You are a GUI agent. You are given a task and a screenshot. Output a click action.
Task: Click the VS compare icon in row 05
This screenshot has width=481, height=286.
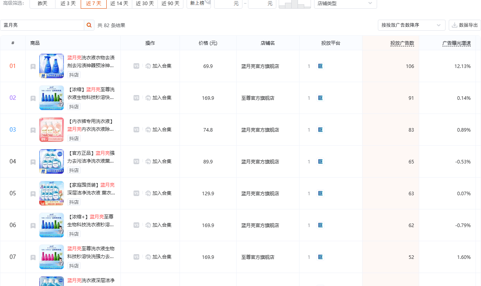point(136,193)
